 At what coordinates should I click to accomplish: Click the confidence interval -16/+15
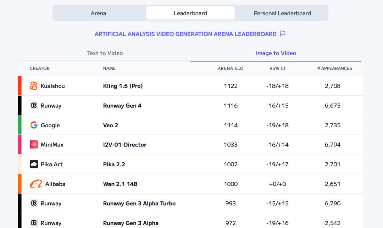coord(277,106)
